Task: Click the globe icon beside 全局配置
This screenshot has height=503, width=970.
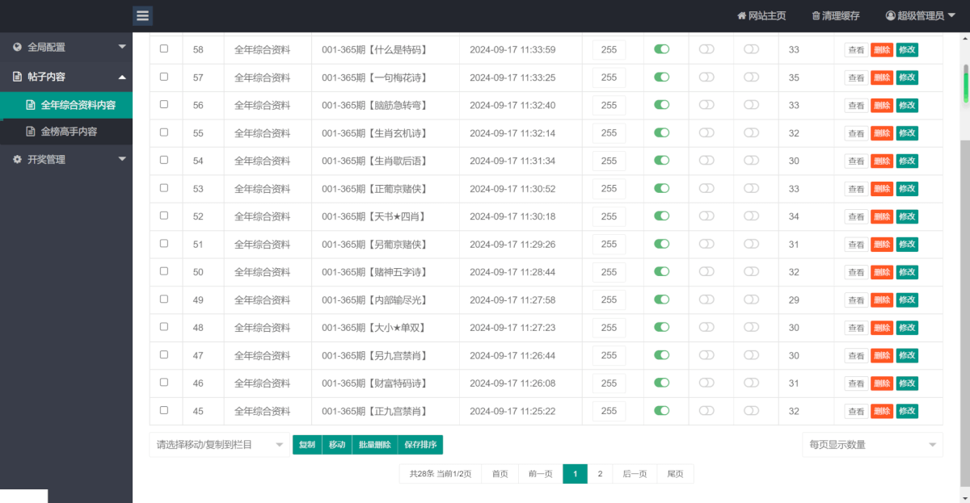Action: pyautogui.click(x=18, y=48)
